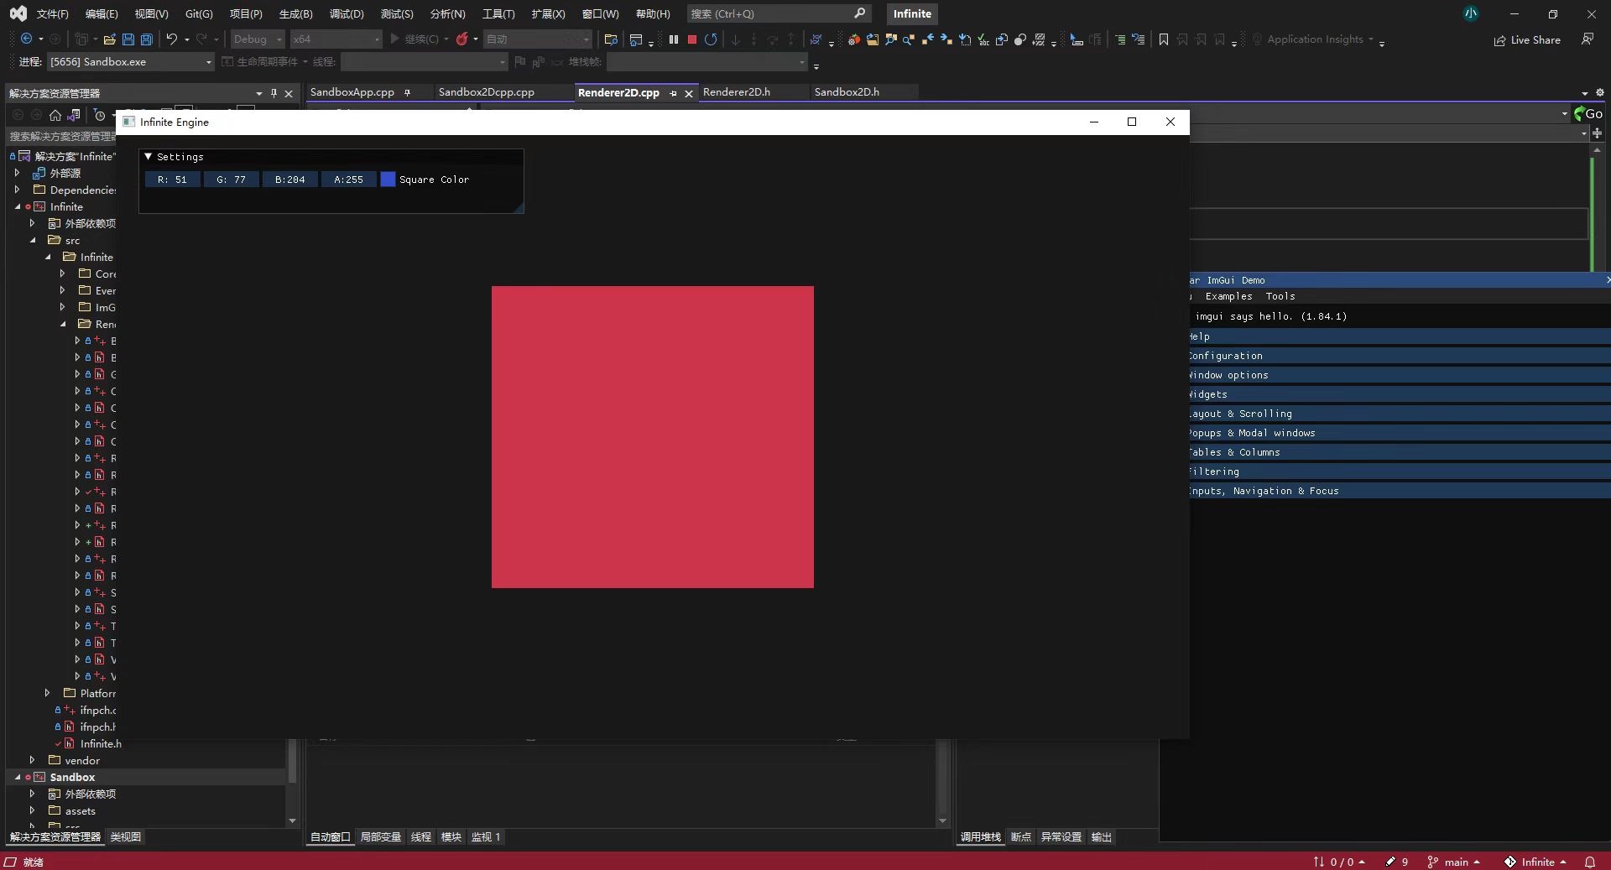Click the Save icon in toolbar
Screen dimensions: 1611x870
(128, 39)
